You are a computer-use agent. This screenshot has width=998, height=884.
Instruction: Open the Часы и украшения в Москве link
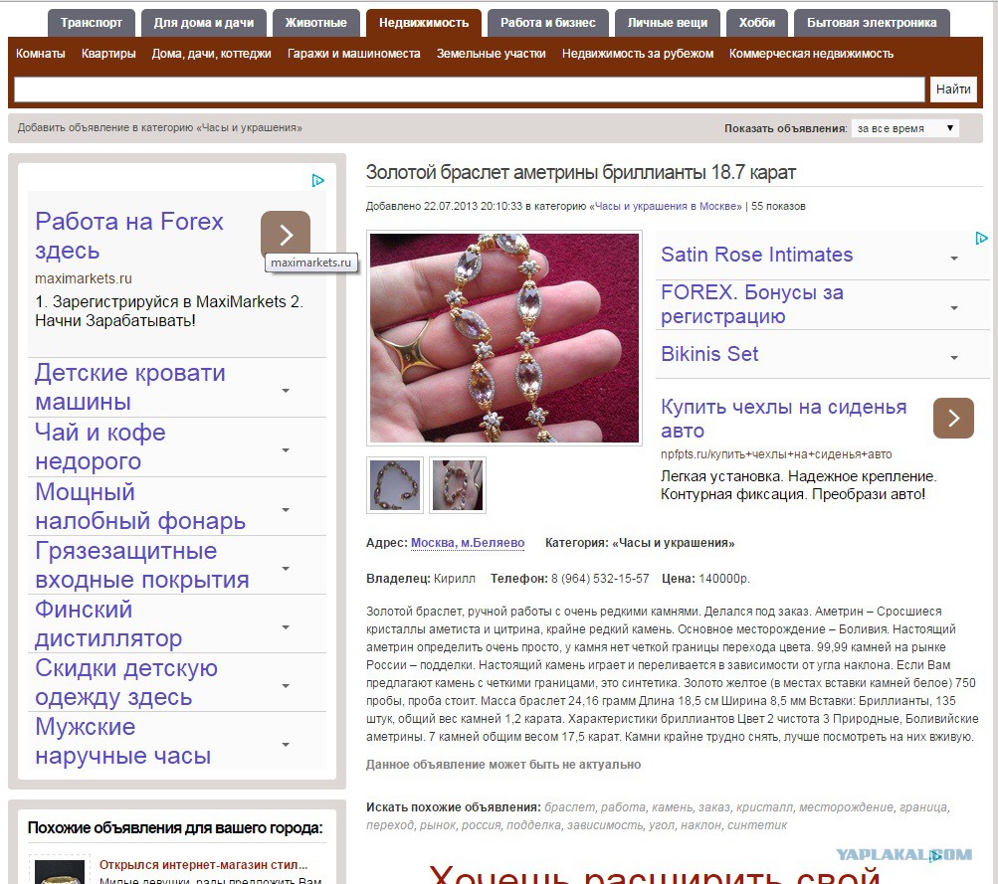tap(668, 206)
